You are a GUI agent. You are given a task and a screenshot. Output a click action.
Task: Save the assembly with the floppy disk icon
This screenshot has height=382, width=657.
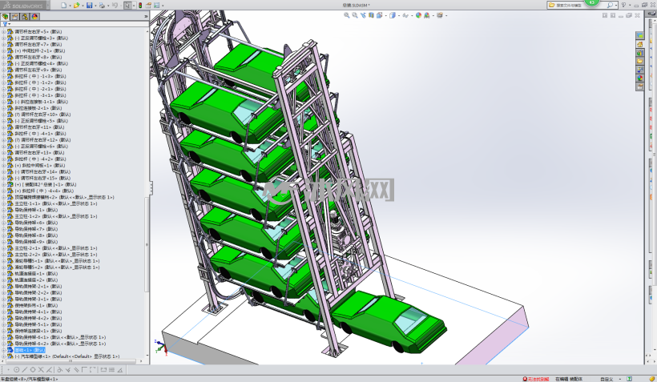click(x=89, y=6)
